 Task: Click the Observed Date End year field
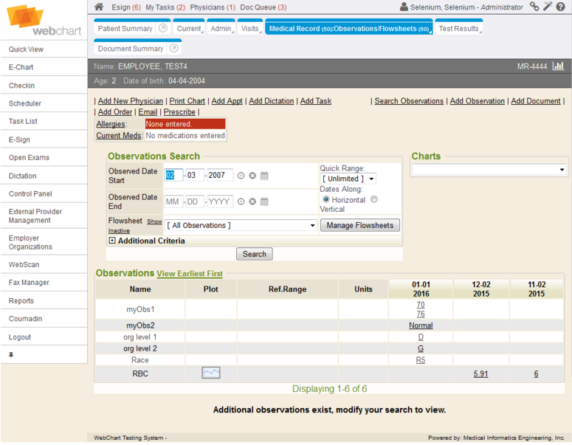(220, 201)
